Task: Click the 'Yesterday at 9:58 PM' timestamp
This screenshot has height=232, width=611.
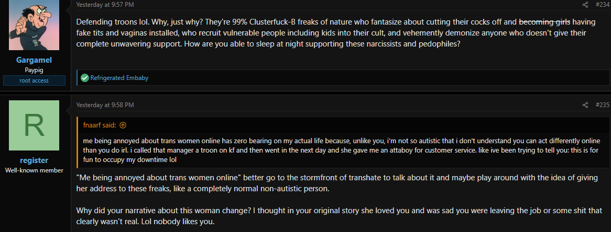Action: pos(105,105)
